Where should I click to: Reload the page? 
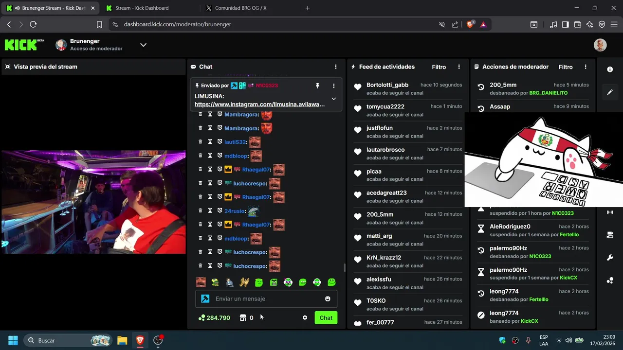click(33, 24)
